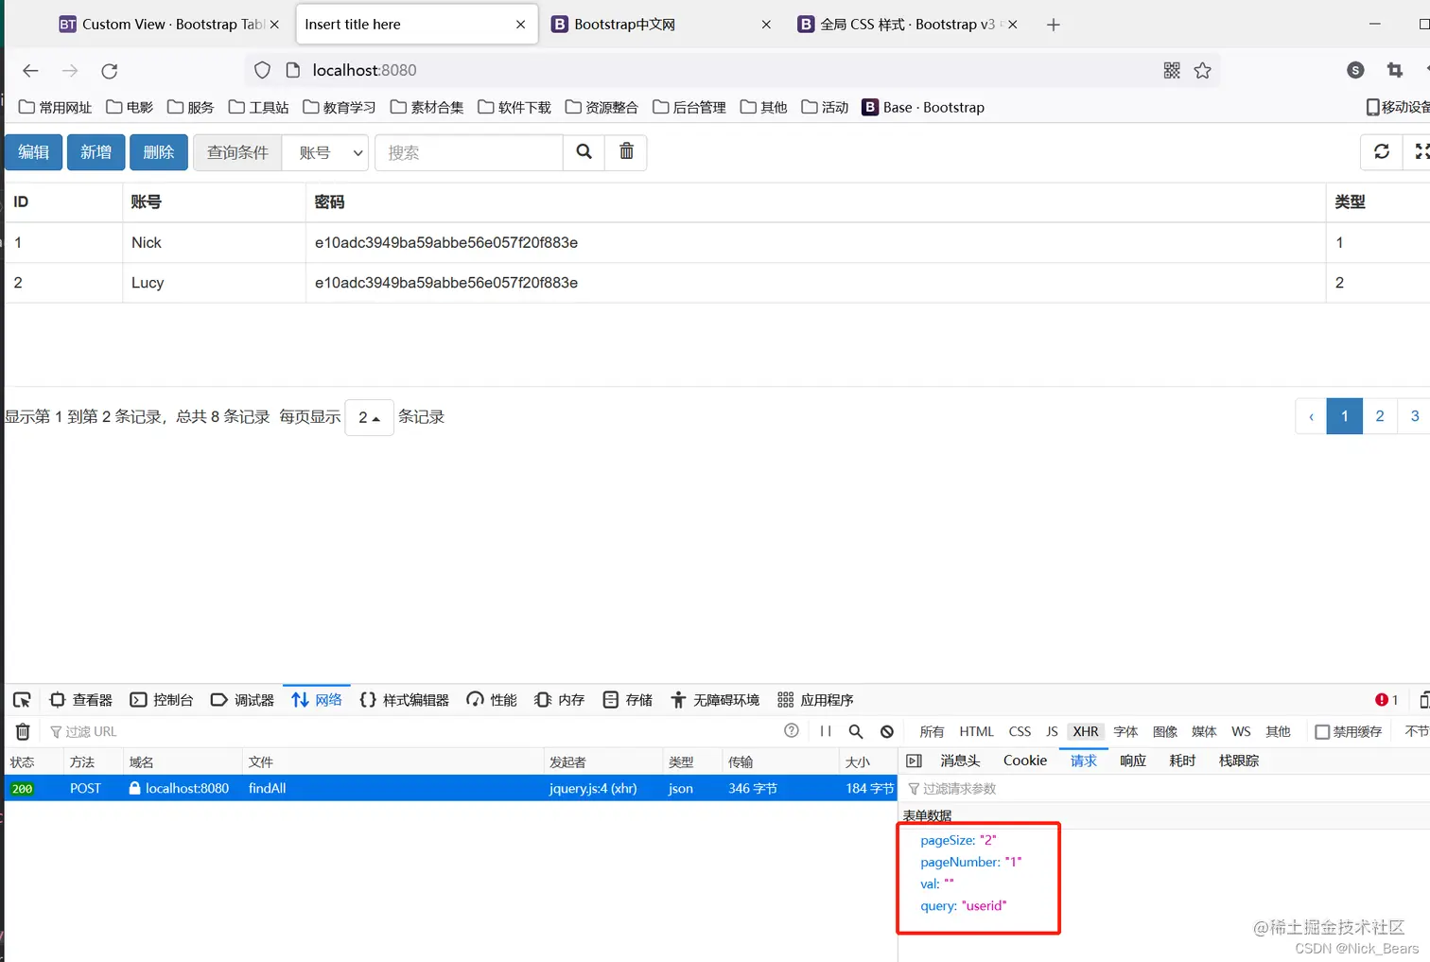The width and height of the screenshot is (1430, 962).
Task: Open the 查看器 devtools tab
Action: click(81, 700)
